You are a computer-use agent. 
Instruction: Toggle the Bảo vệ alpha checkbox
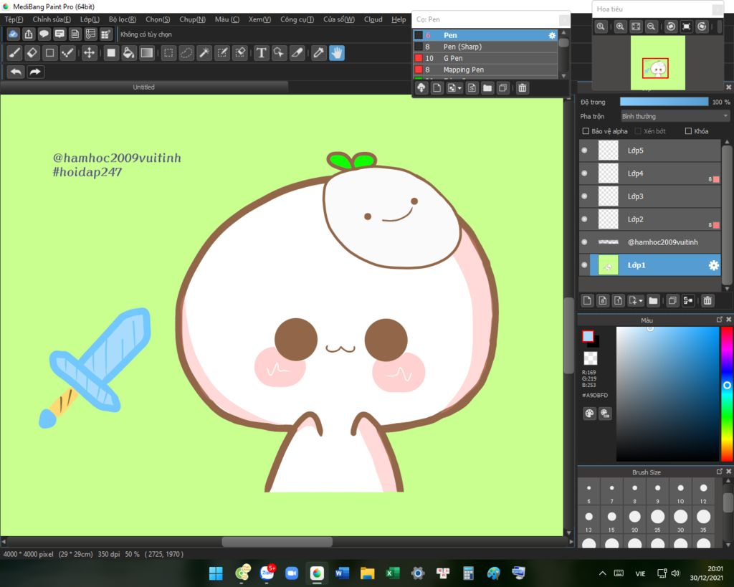pos(586,131)
